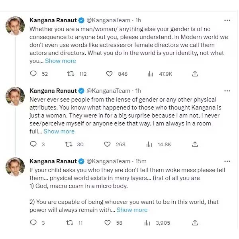Like the third tweet with 58 likes
The image size is (239, 239).
pyautogui.click(x=109, y=223)
